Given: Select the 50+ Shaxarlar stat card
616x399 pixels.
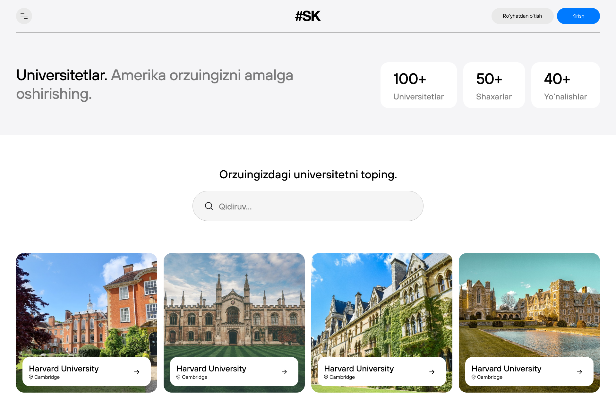Looking at the screenshot, I should pos(494,85).
